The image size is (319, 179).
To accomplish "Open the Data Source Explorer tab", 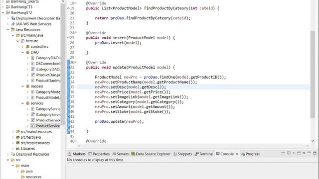I will pos(151,154).
